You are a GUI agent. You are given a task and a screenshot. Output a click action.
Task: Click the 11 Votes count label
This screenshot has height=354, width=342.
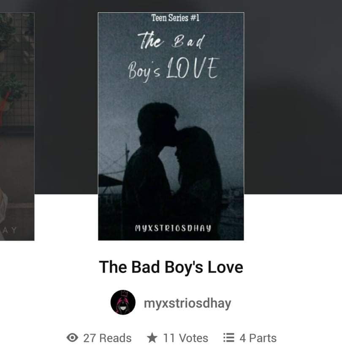tap(186, 338)
